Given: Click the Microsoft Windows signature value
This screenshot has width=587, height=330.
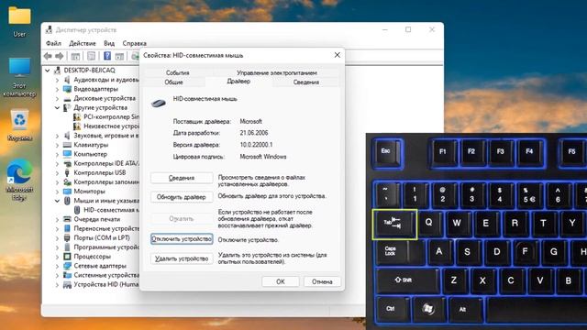Looking at the screenshot, I should pyautogui.click(x=263, y=157).
